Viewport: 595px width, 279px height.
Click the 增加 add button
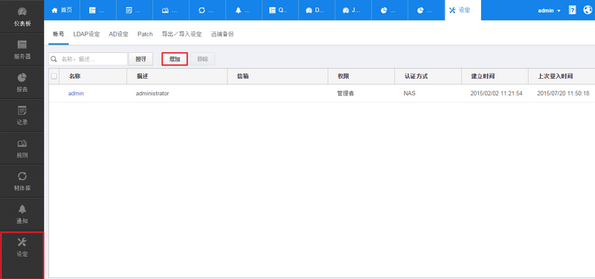175,60
